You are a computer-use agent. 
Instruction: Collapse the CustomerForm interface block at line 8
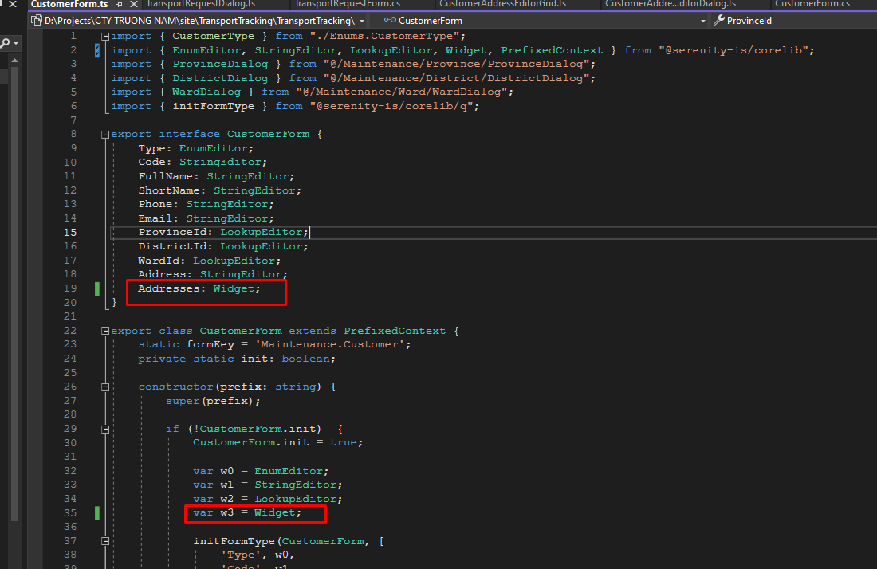point(104,133)
